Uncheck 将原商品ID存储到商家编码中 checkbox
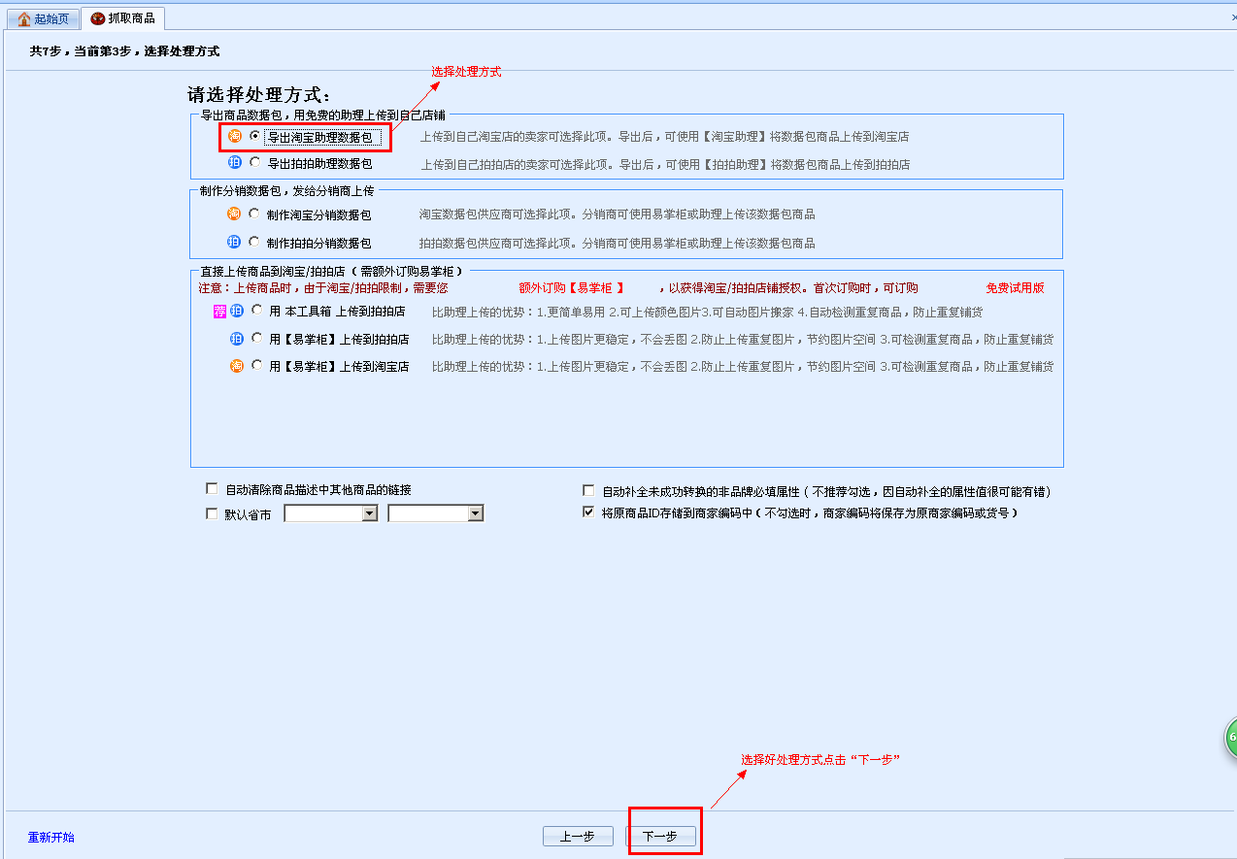The image size is (1237, 859). pyautogui.click(x=588, y=512)
